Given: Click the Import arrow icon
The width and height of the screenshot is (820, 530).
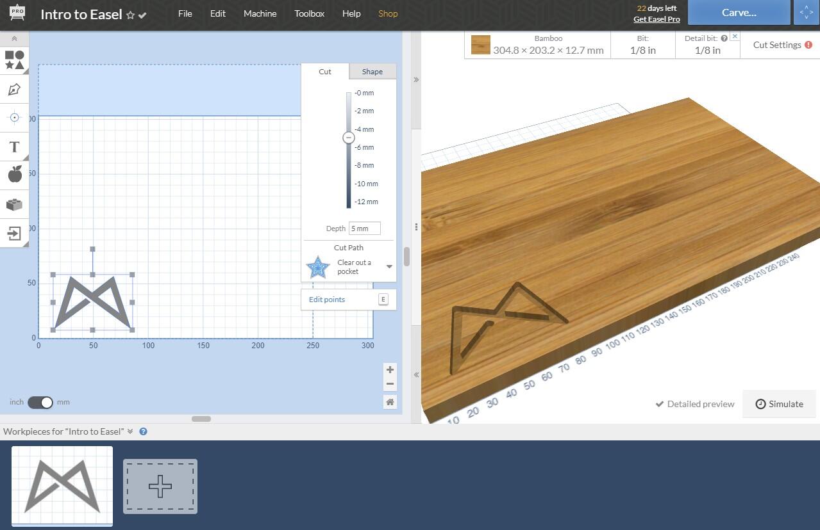Looking at the screenshot, I should 14,233.
